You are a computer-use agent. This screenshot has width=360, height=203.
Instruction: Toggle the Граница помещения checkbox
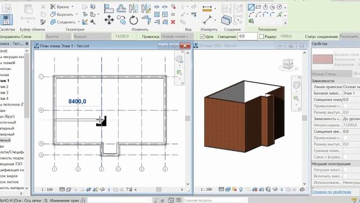pos(345,151)
